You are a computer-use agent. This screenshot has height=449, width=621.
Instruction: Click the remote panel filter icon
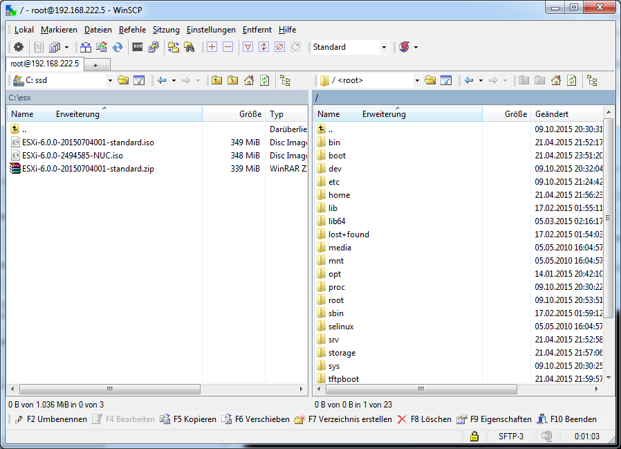(446, 80)
